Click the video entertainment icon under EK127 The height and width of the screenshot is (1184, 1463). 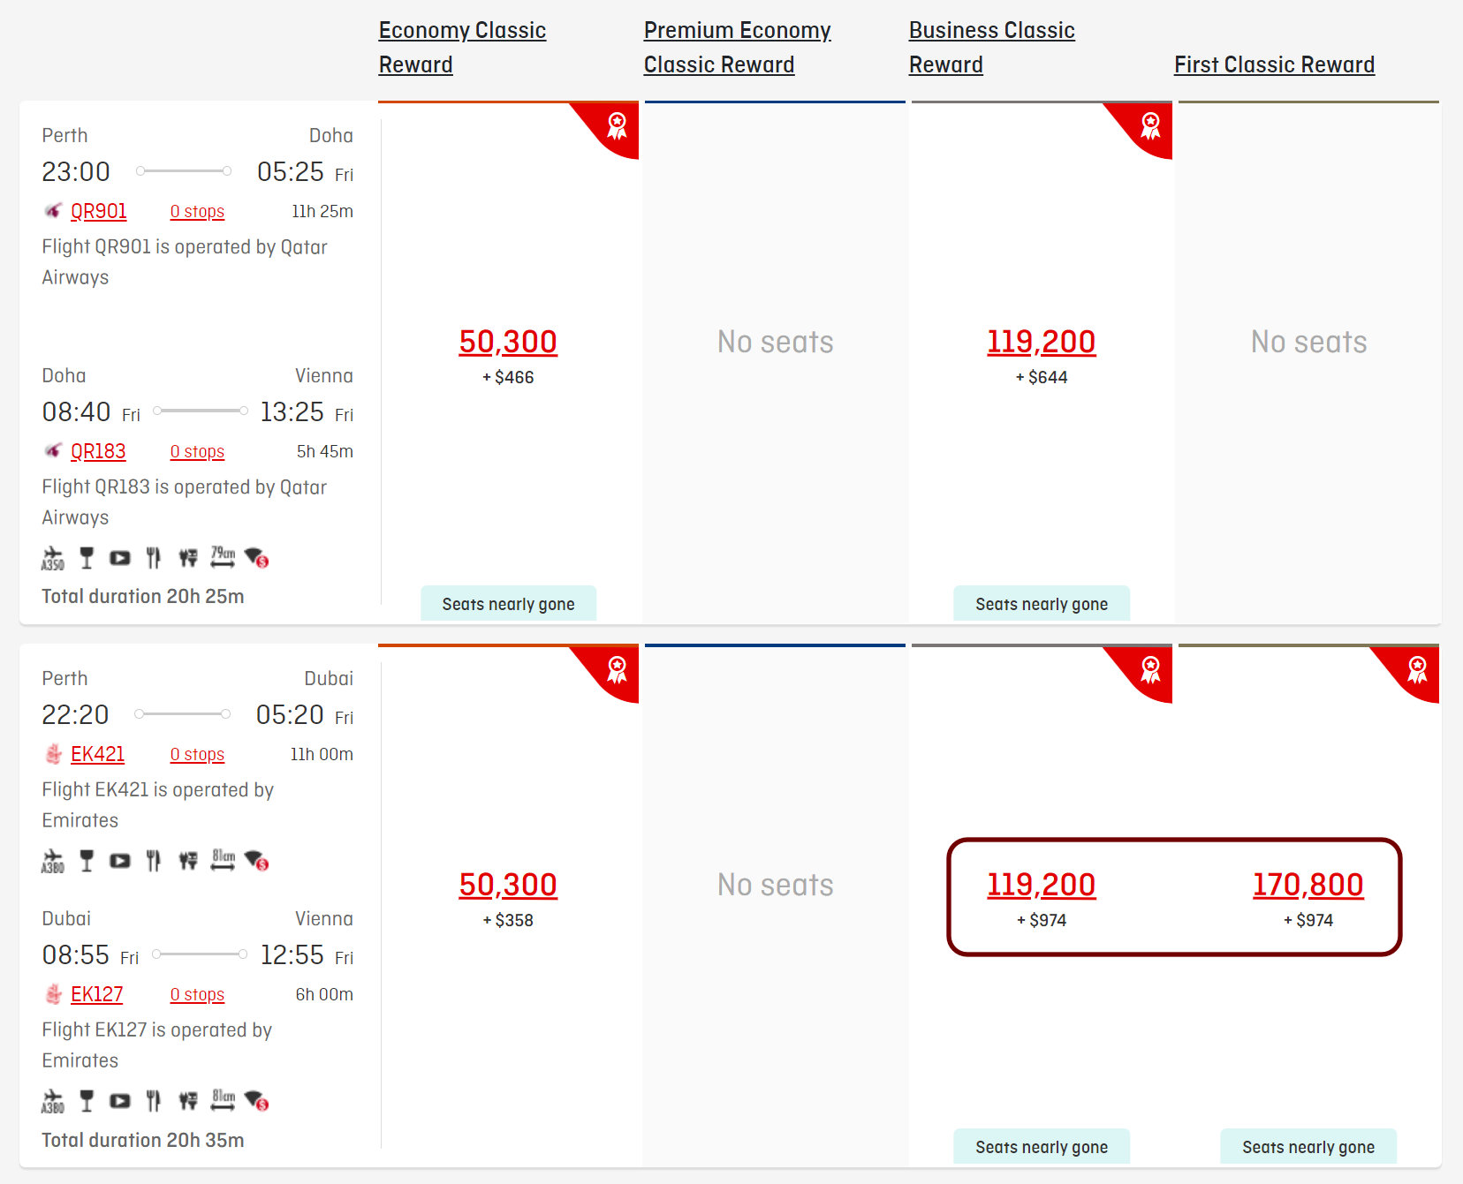pyautogui.click(x=119, y=1101)
